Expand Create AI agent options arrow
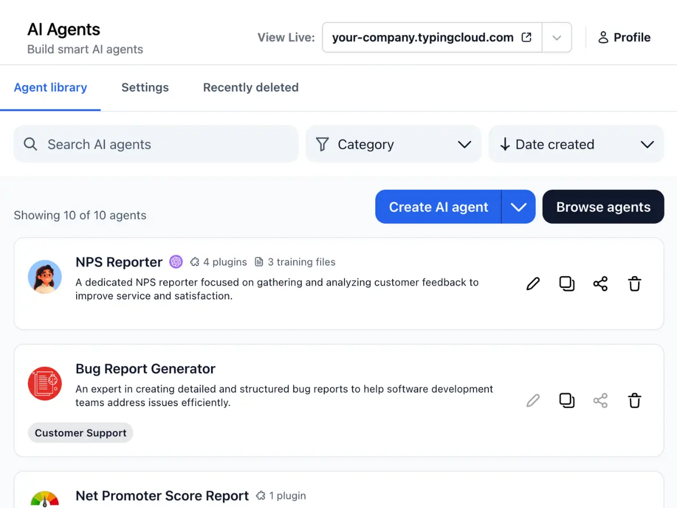 coord(518,207)
